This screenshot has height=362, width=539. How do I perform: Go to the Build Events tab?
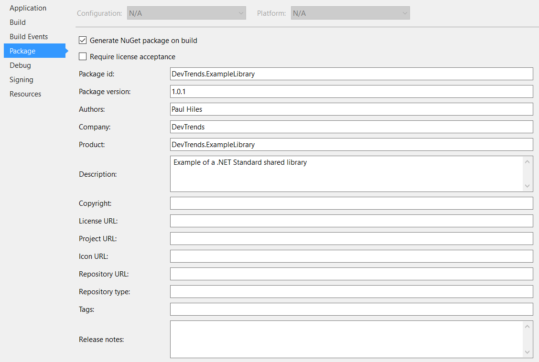click(29, 37)
